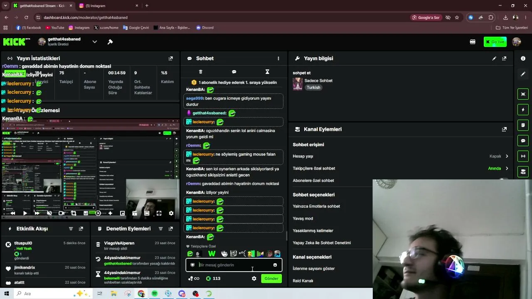Pop out the Kanal Eylemleri panel

point(504,129)
